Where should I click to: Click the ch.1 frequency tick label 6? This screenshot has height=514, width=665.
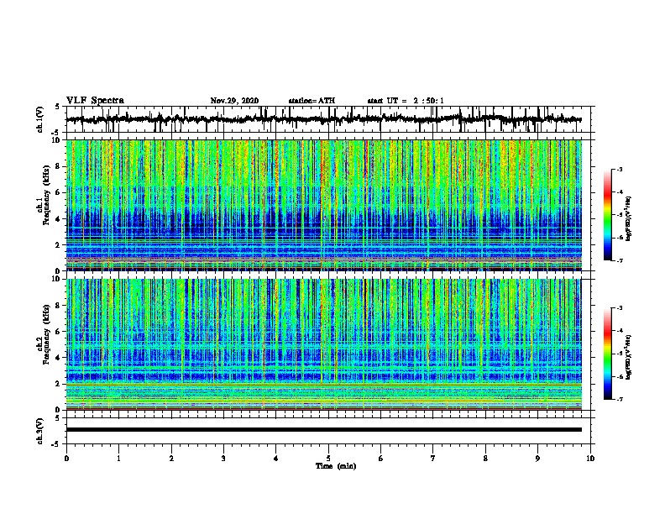[x=58, y=193]
